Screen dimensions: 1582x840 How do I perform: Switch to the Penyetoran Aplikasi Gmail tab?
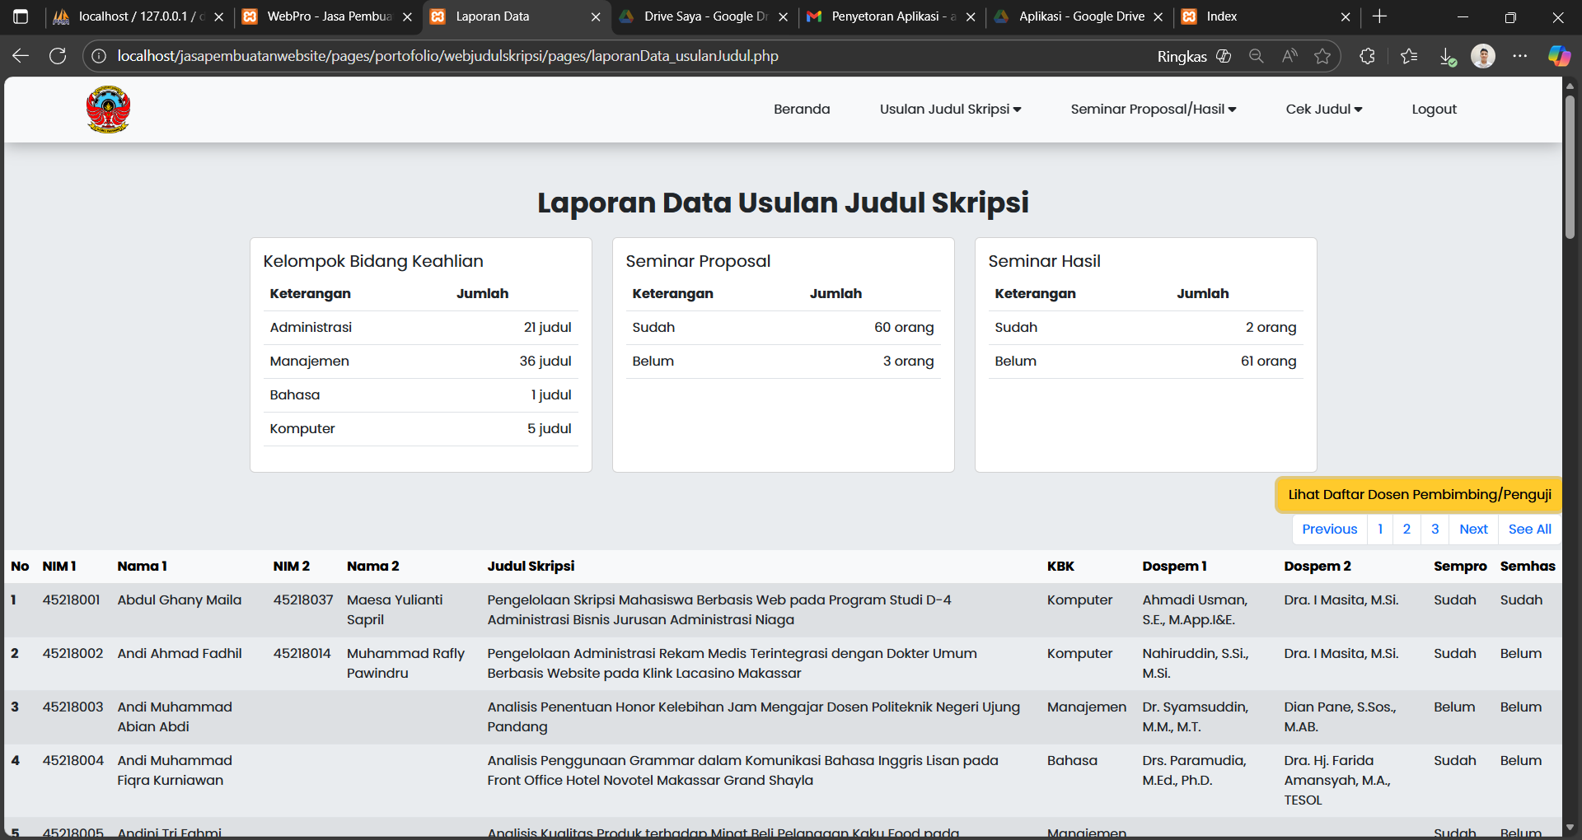[x=892, y=16]
